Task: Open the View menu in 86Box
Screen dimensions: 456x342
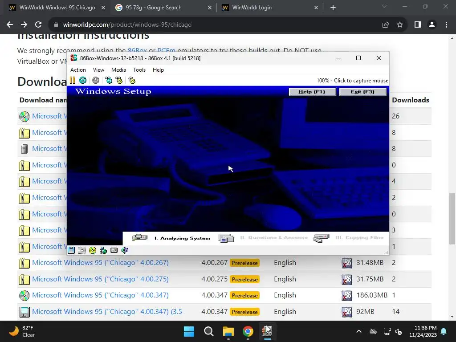Action: [98, 70]
